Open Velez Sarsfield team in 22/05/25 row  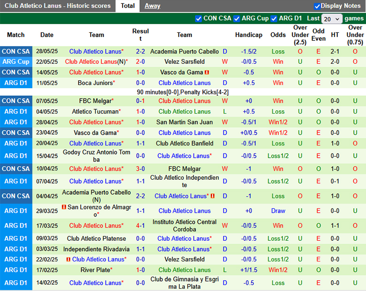coord(184,61)
